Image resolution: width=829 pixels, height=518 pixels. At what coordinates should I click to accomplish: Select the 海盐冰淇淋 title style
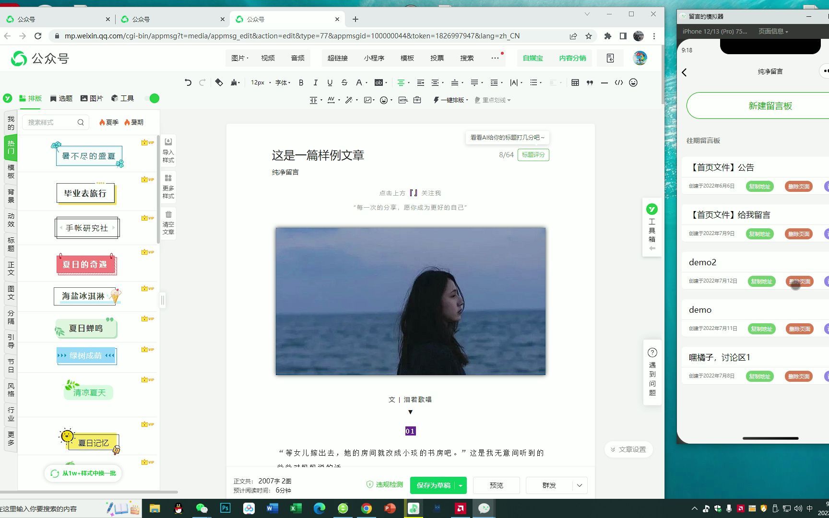pyautogui.click(x=87, y=296)
